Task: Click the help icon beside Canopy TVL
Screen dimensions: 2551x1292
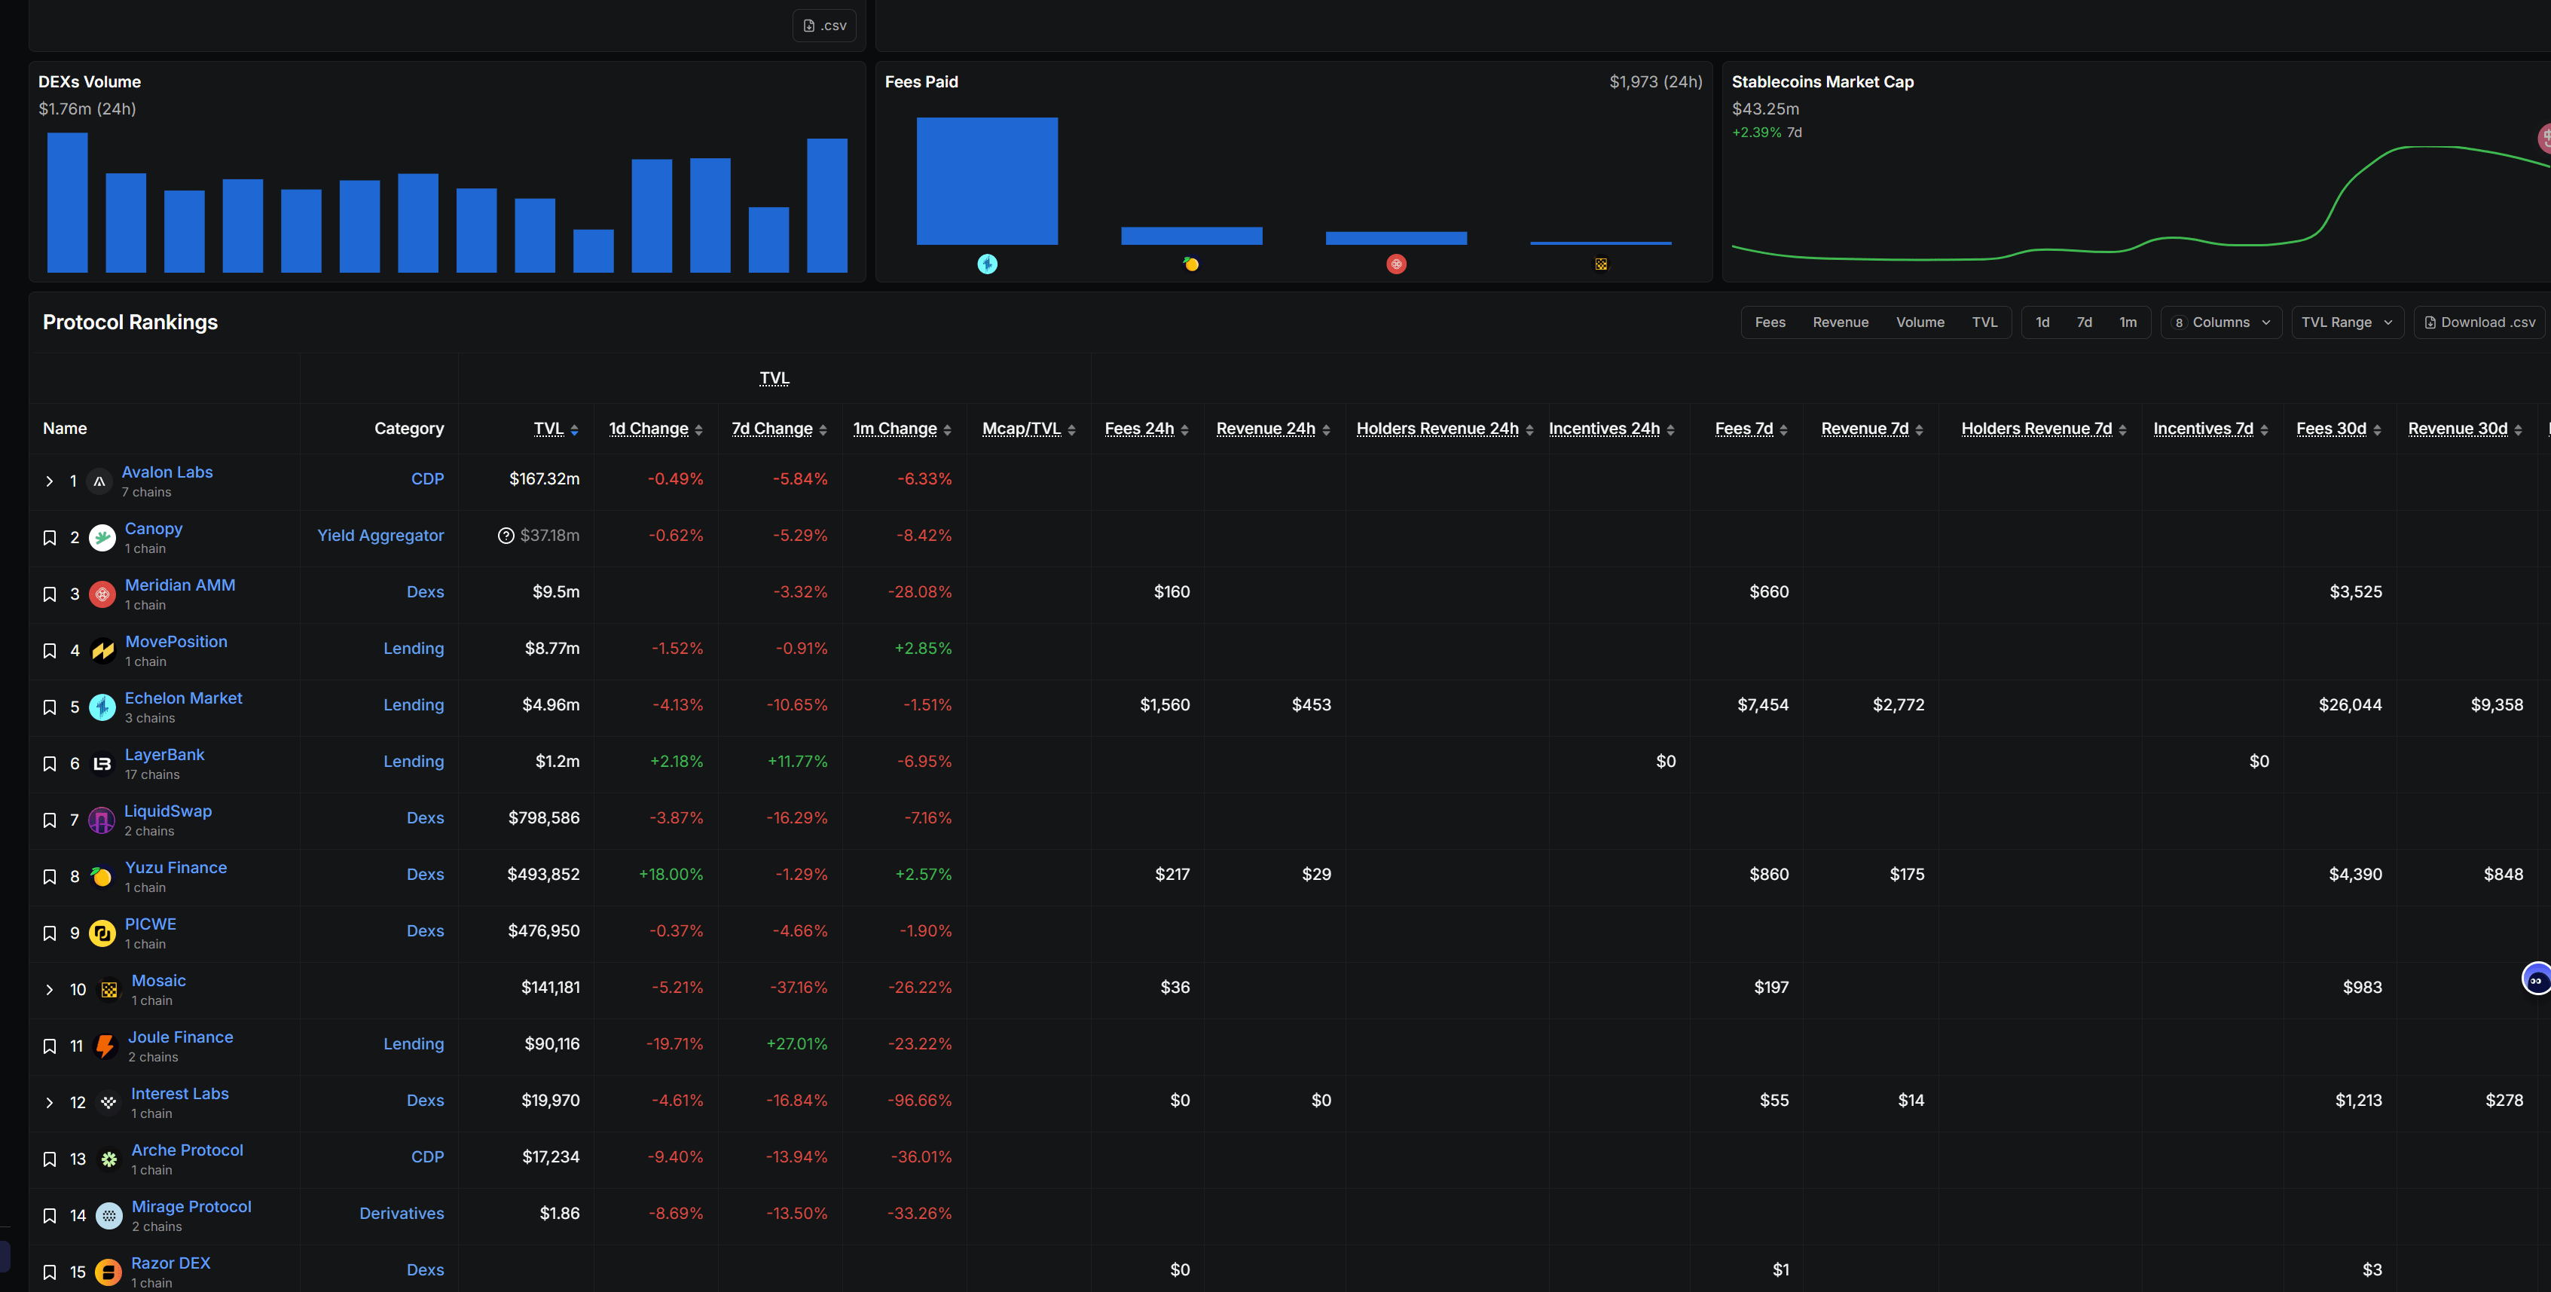Action: [x=506, y=536]
